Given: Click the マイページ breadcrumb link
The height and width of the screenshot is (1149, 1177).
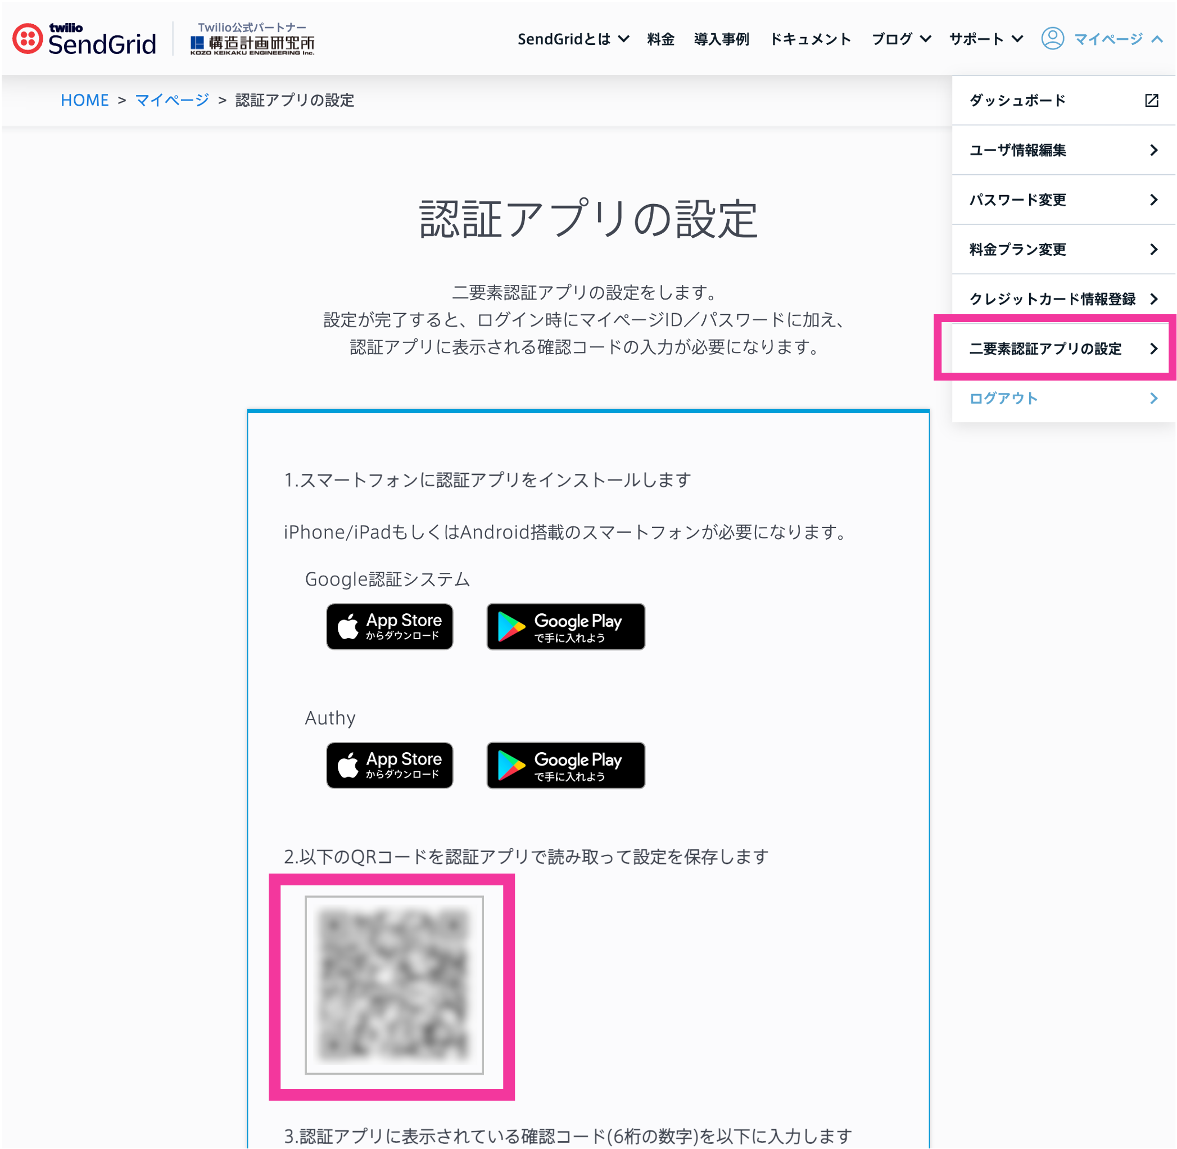Looking at the screenshot, I should coord(172,100).
